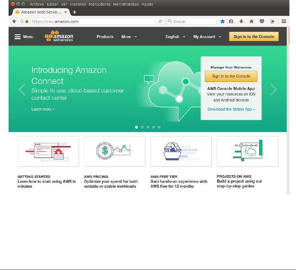
Task: Open the Herramientas menu
Action: pyautogui.click(x=126, y=4)
